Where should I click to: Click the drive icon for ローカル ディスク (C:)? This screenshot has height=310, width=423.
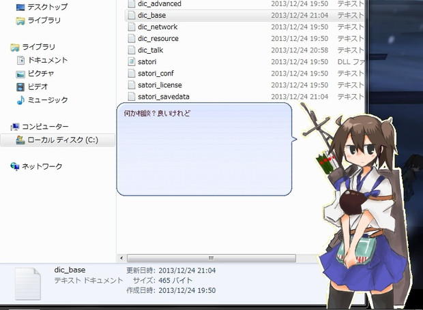point(20,140)
